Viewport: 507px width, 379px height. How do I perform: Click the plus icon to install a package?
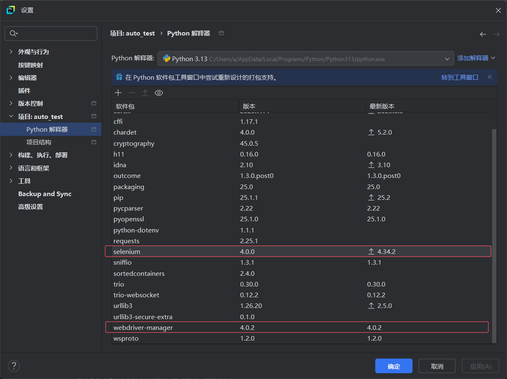click(x=118, y=93)
